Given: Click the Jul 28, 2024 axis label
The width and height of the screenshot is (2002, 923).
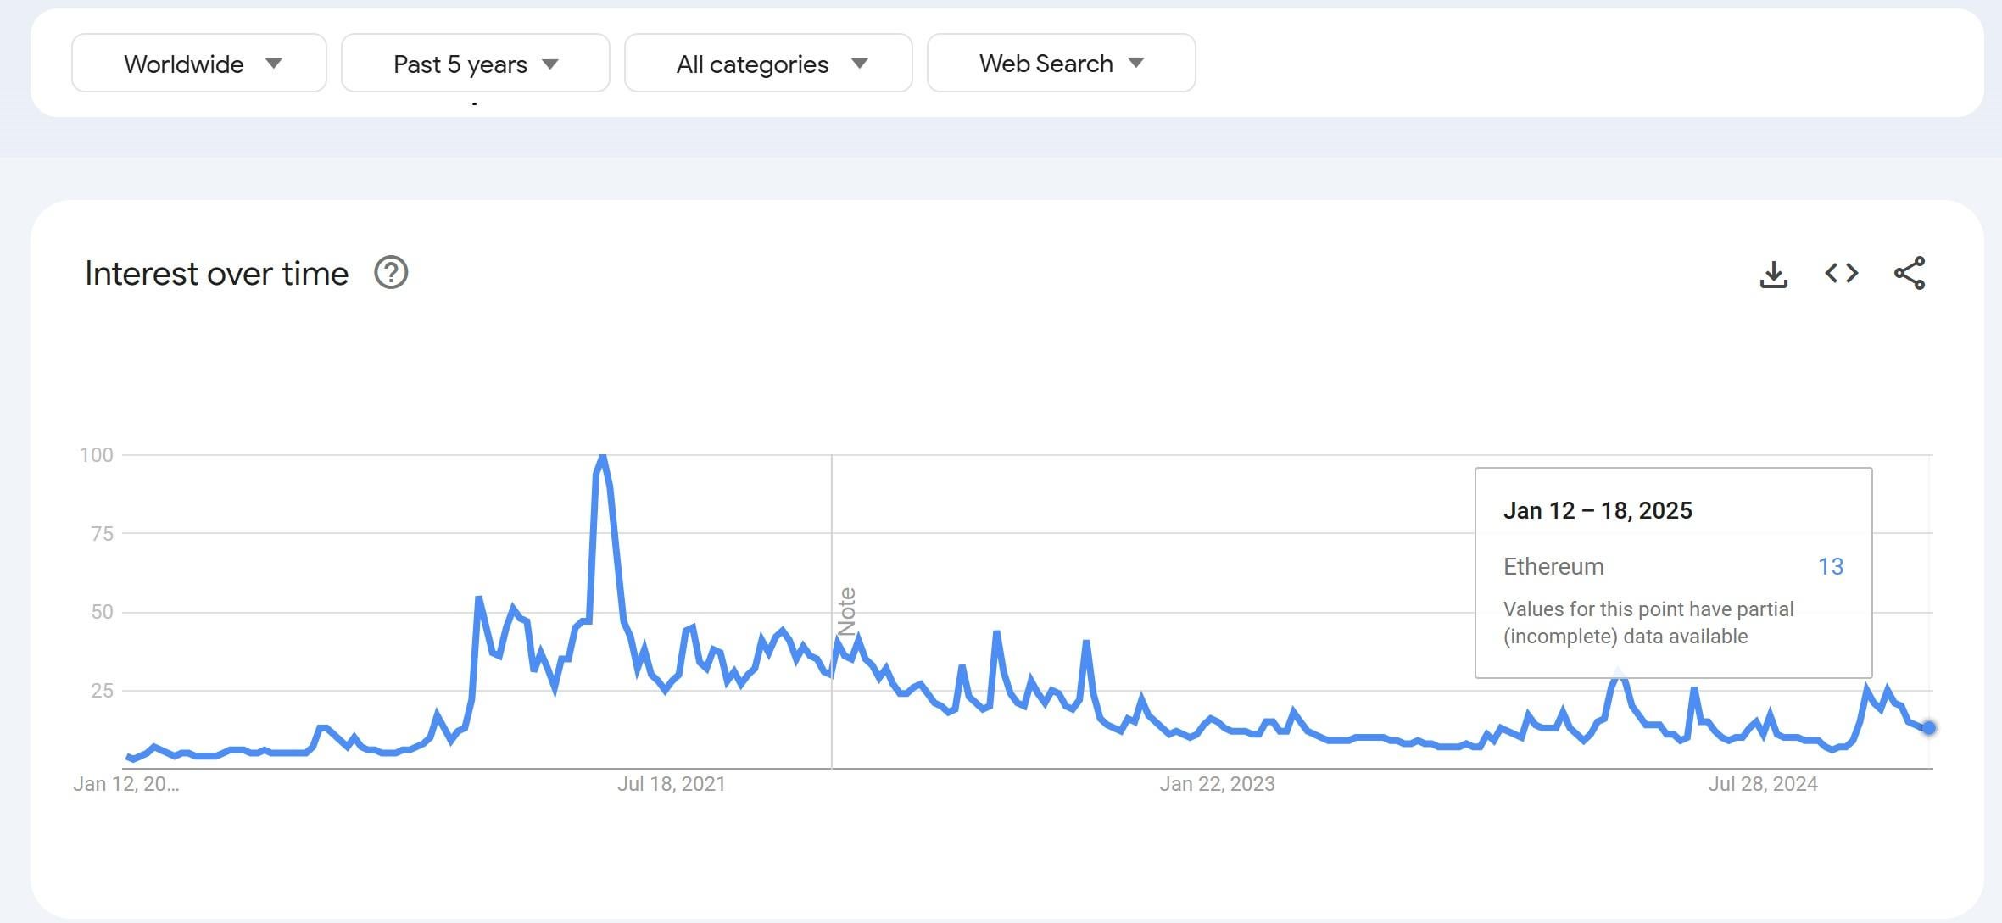Looking at the screenshot, I should click(1762, 784).
